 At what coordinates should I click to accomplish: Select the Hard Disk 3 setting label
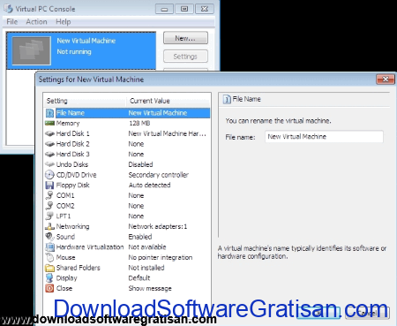click(x=72, y=155)
